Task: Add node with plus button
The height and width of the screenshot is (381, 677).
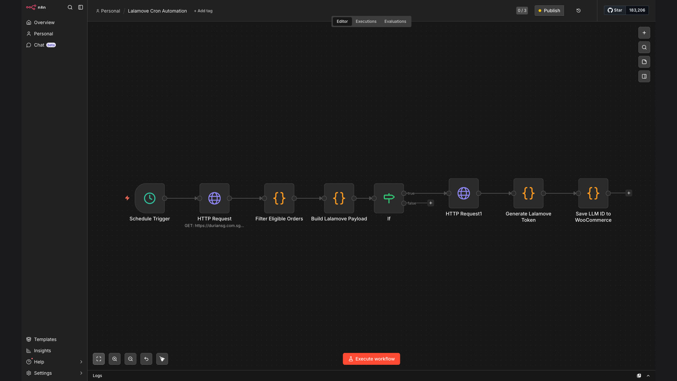Action: (x=644, y=33)
